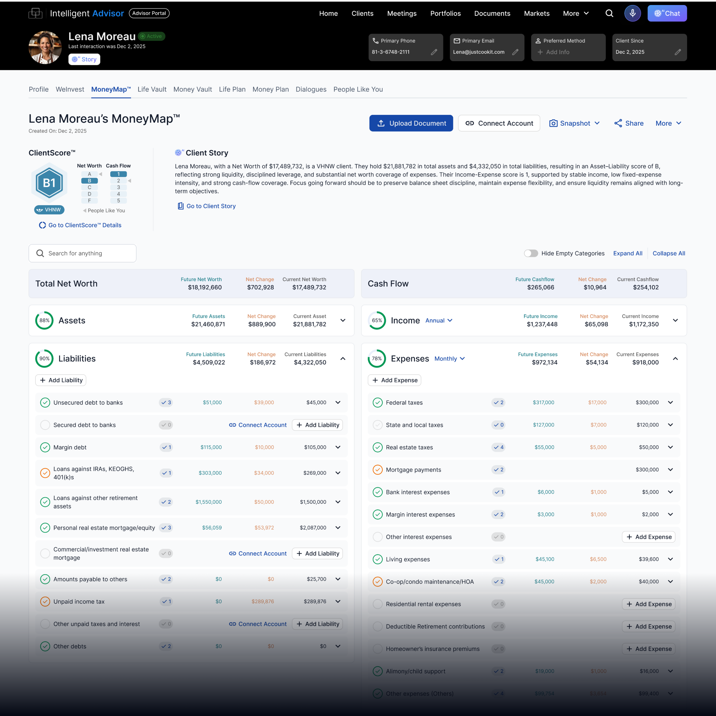This screenshot has height=716, width=716.
Task: Click the B1 ClientScore hexagon badge
Action: coord(49,183)
